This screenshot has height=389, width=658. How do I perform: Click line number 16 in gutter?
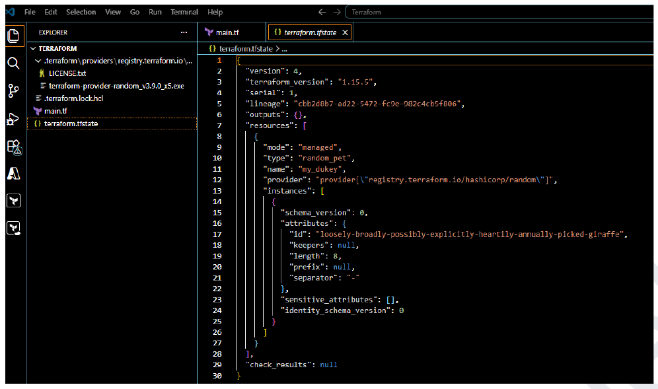coord(217,223)
